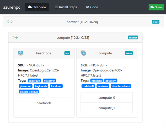This screenshot has height=130, width=166.
Task: Select the compute_1 instance item
Action: coord(106,108)
